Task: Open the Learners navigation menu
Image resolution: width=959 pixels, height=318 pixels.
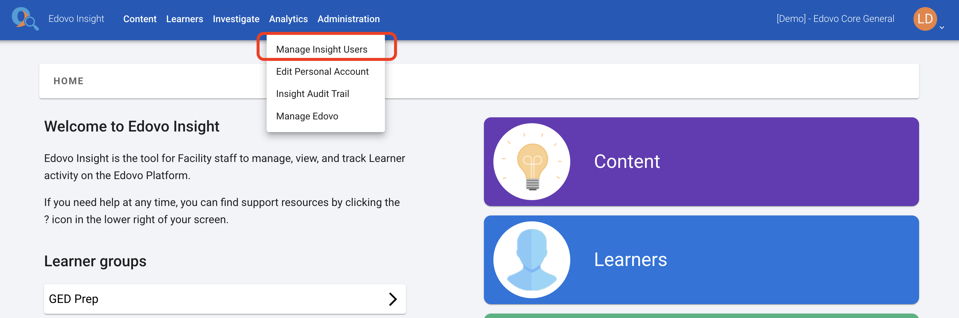Action: 185,19
